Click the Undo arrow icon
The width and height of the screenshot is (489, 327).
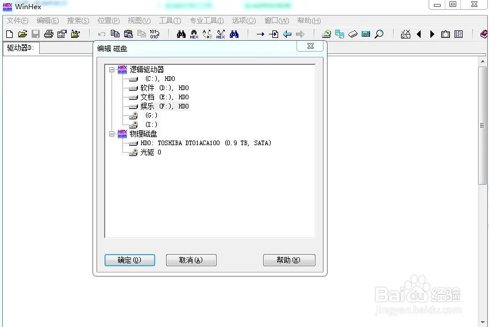click(x=101, y=34)
